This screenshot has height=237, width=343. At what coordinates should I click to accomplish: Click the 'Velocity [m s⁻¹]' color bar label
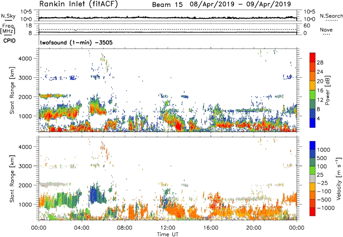click(339, 178)
